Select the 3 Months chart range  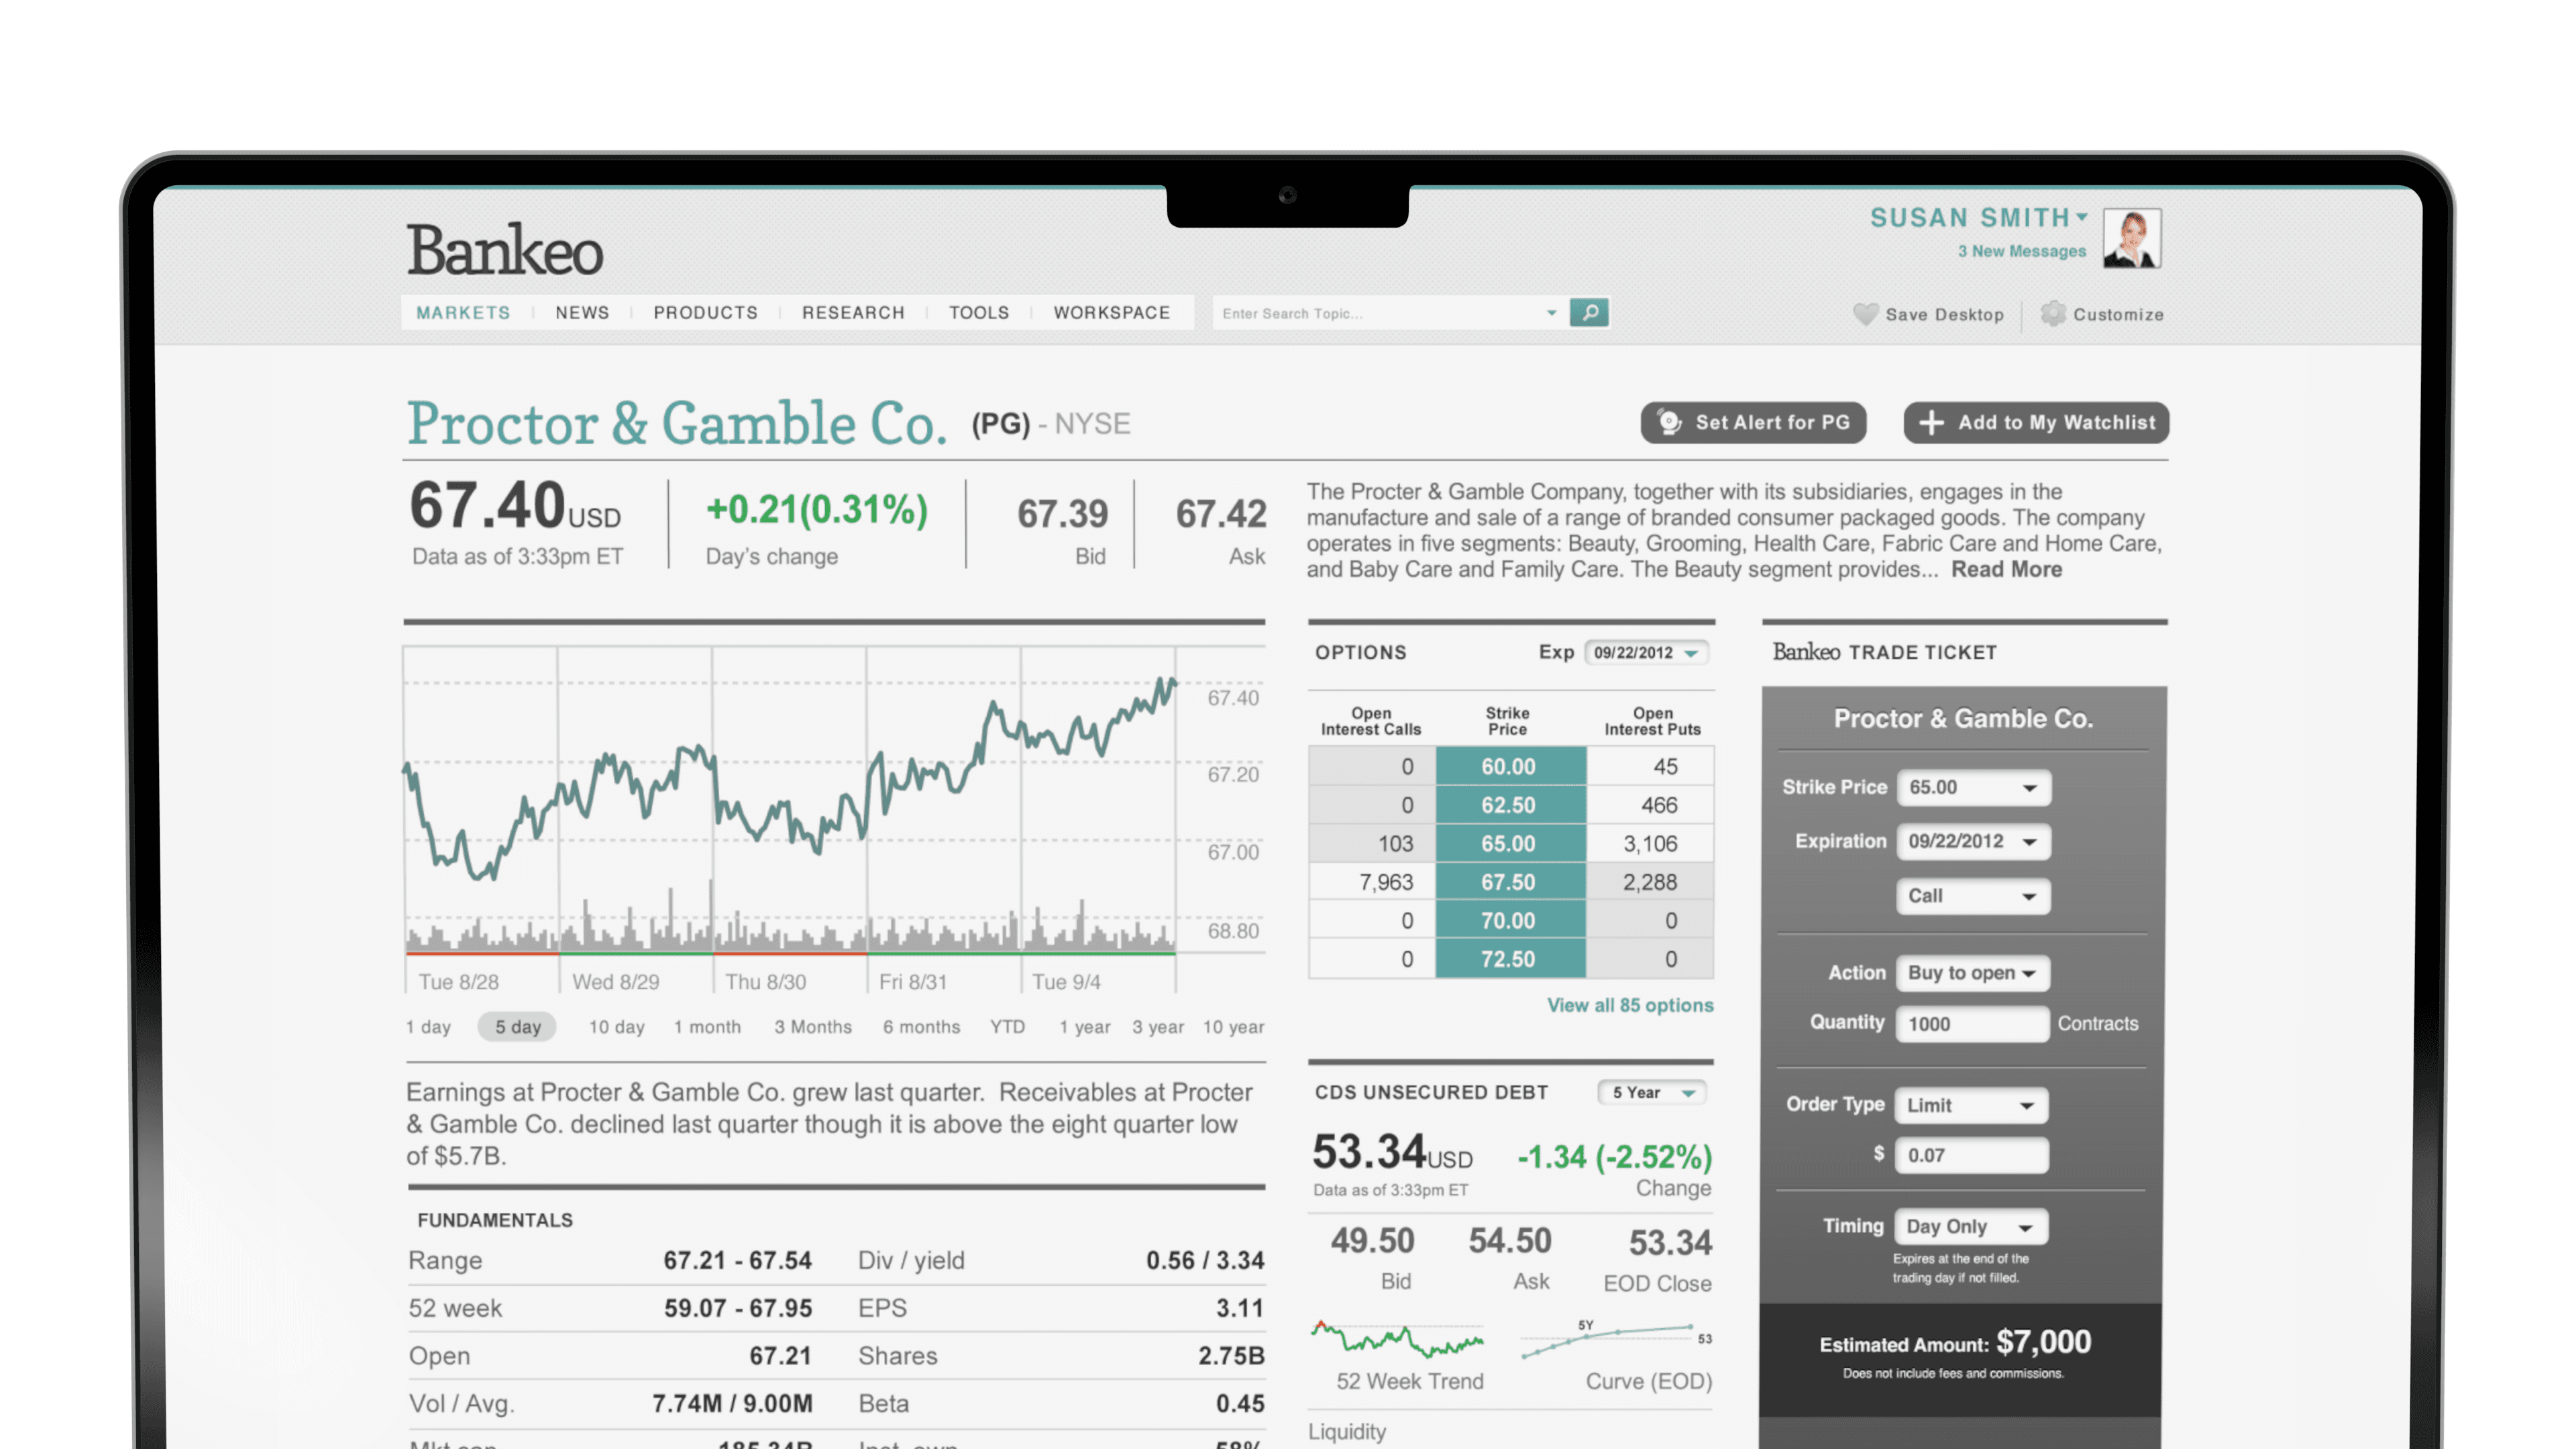pos(813,1027)
